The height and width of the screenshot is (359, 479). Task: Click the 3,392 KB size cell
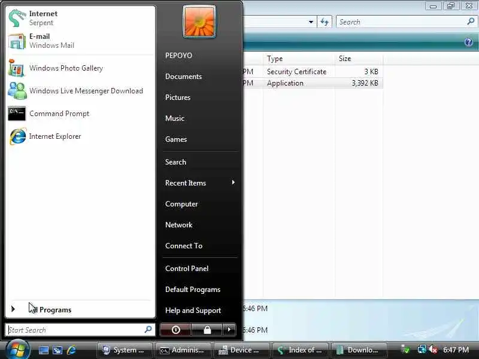pos(365,83)
